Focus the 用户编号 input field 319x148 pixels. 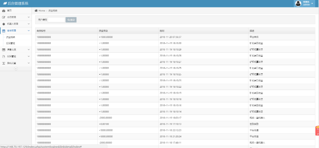(x=56, y=20)
